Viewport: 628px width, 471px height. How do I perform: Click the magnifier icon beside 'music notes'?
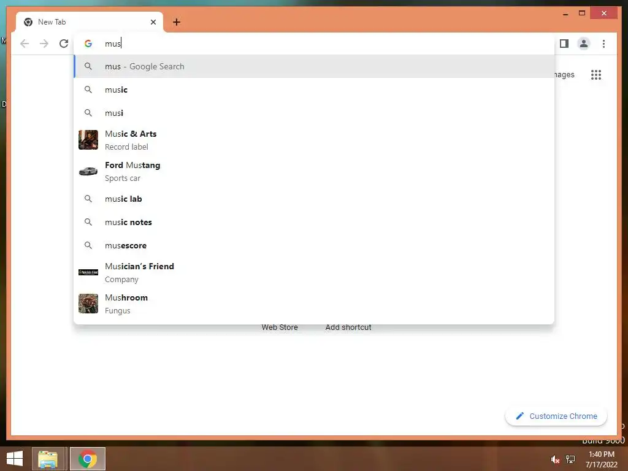click(x=88, y=222)
